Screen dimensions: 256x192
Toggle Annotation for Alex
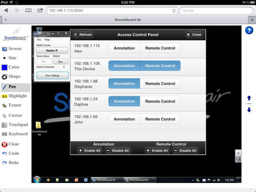124,48
